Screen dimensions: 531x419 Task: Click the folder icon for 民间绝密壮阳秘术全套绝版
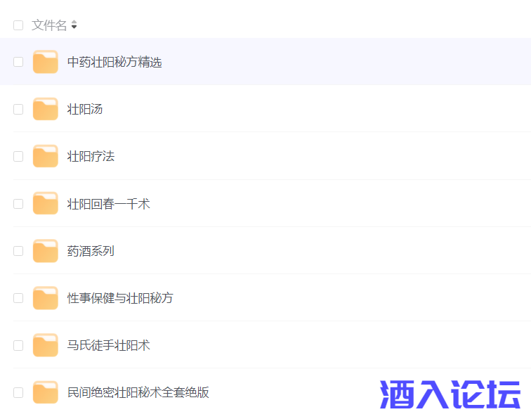pos(46,392)
